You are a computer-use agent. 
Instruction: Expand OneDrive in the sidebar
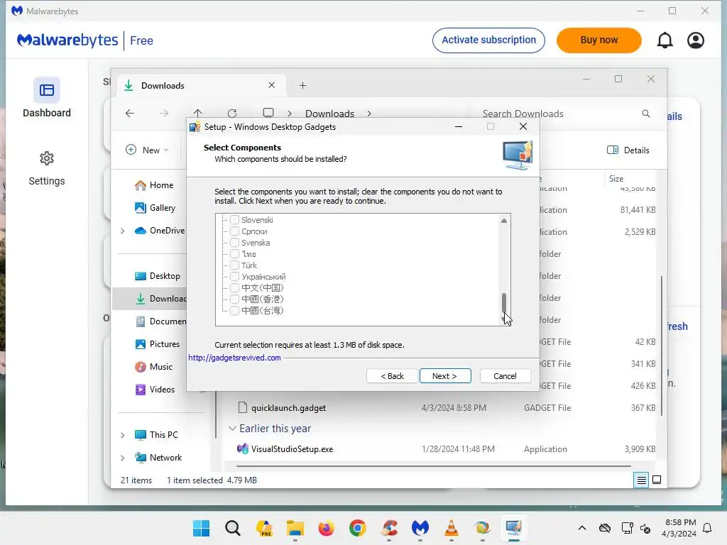(122, 231)
